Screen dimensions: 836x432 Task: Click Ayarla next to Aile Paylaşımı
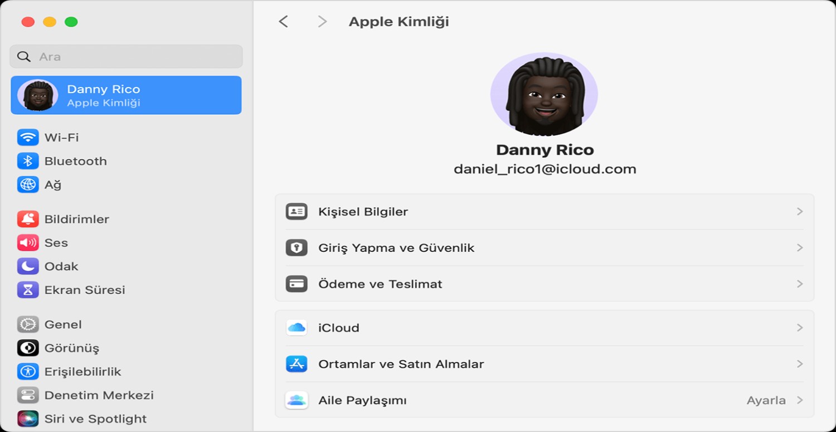pos(766,400)
